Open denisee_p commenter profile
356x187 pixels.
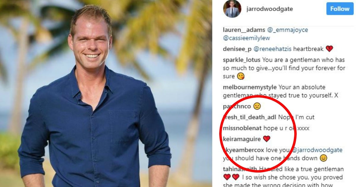pyautogui.click(x=237, y=49)
